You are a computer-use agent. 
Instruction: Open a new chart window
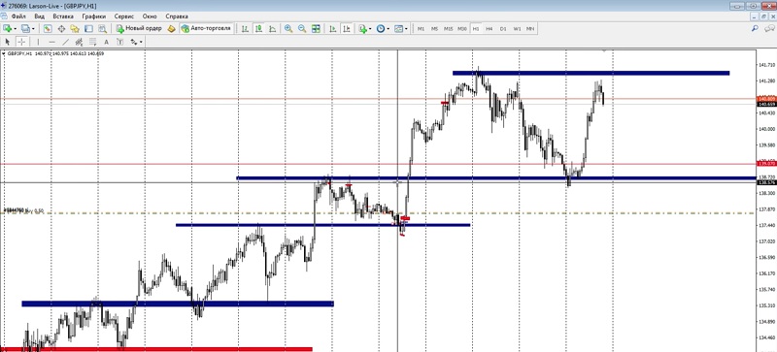coord(8,29)
